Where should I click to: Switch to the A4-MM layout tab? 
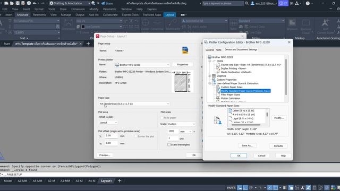[37, 180]
